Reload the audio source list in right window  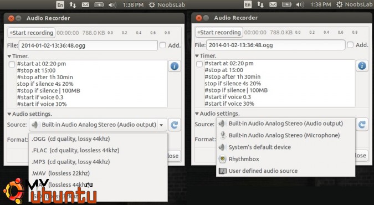point(362,124)
